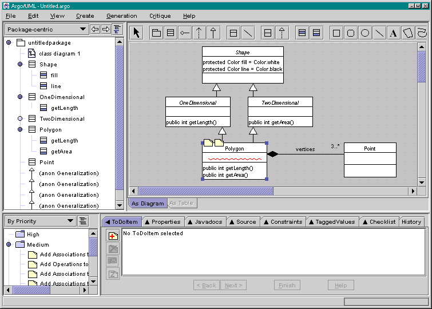Open the Critique menu
The height and width of the screenshot is (309, 432).
pos(160,16)
